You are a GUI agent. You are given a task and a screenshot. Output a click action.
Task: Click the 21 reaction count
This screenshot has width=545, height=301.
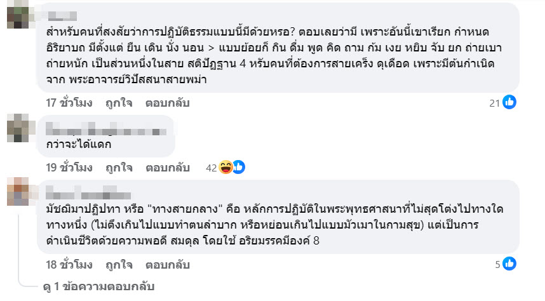(x=495, y=102)
